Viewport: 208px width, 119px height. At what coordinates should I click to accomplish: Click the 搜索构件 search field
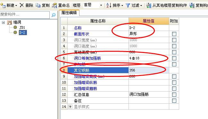(x=25, y=15)
